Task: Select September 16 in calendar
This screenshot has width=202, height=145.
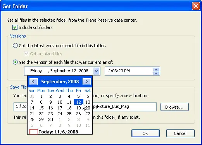Action: click(50, 108)
